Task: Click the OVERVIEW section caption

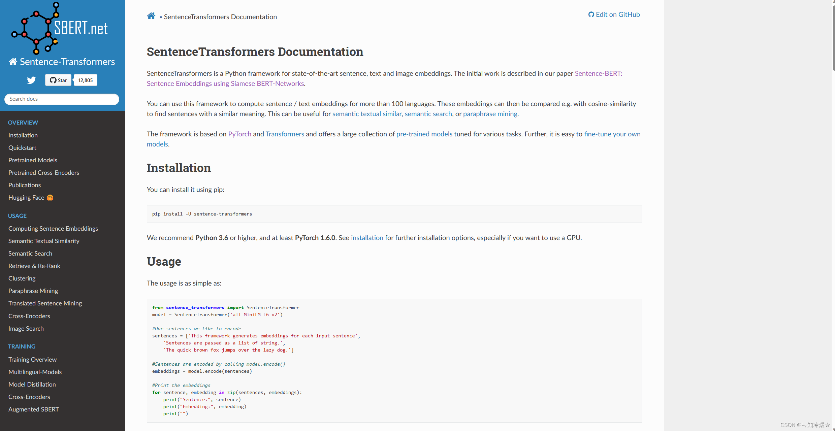Action: (x=23, y=123)
